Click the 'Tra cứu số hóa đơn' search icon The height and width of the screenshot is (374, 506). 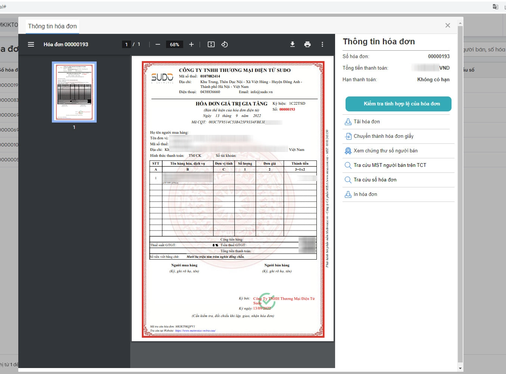(x=348, y=180)
